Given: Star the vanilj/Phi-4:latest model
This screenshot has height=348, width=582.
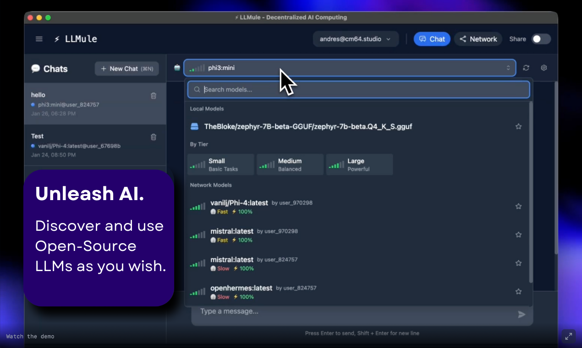Looking at the screenshot, I should tap(518, 207).
